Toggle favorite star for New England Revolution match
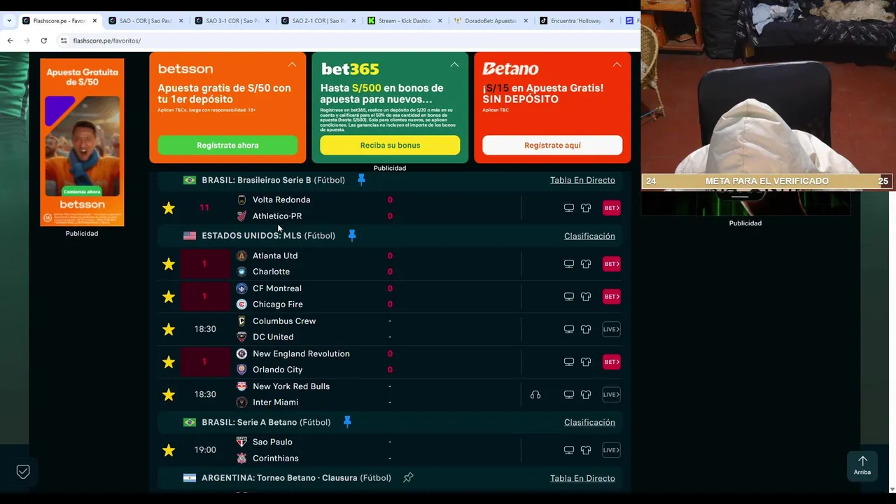The width and height of the screenshot is (896, 504). point(169,362)
